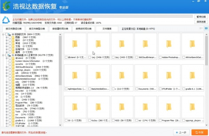Click the DTL8Folder folder icon in grid
This screenshot has width=209, height=136.
pos(169,75)
